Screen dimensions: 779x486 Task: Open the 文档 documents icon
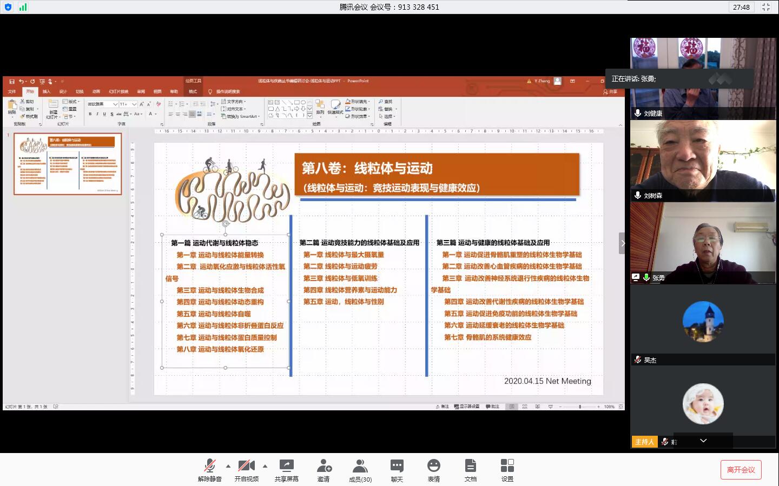[x=470, y=469]
